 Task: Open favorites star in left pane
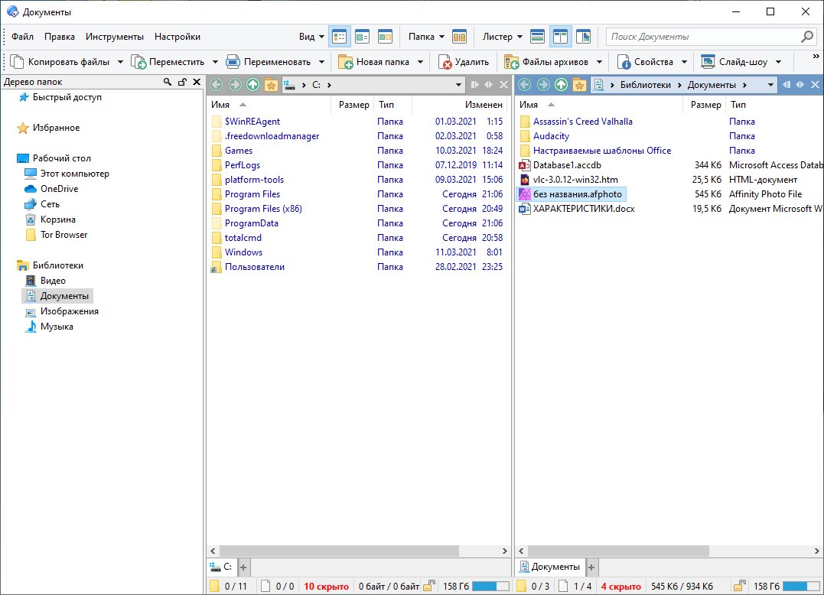tap(271, 85)
